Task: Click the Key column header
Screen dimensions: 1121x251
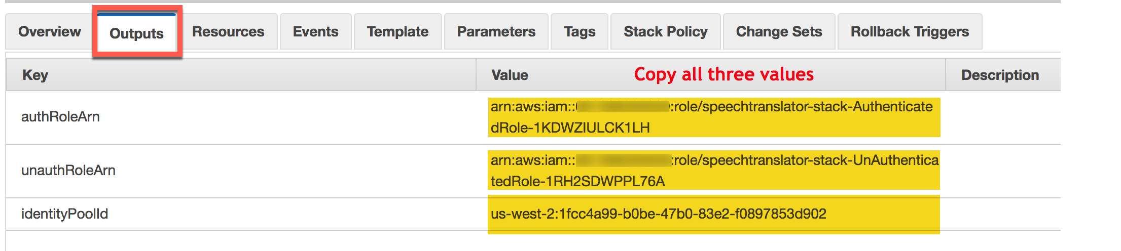Action: pos(35,75)
